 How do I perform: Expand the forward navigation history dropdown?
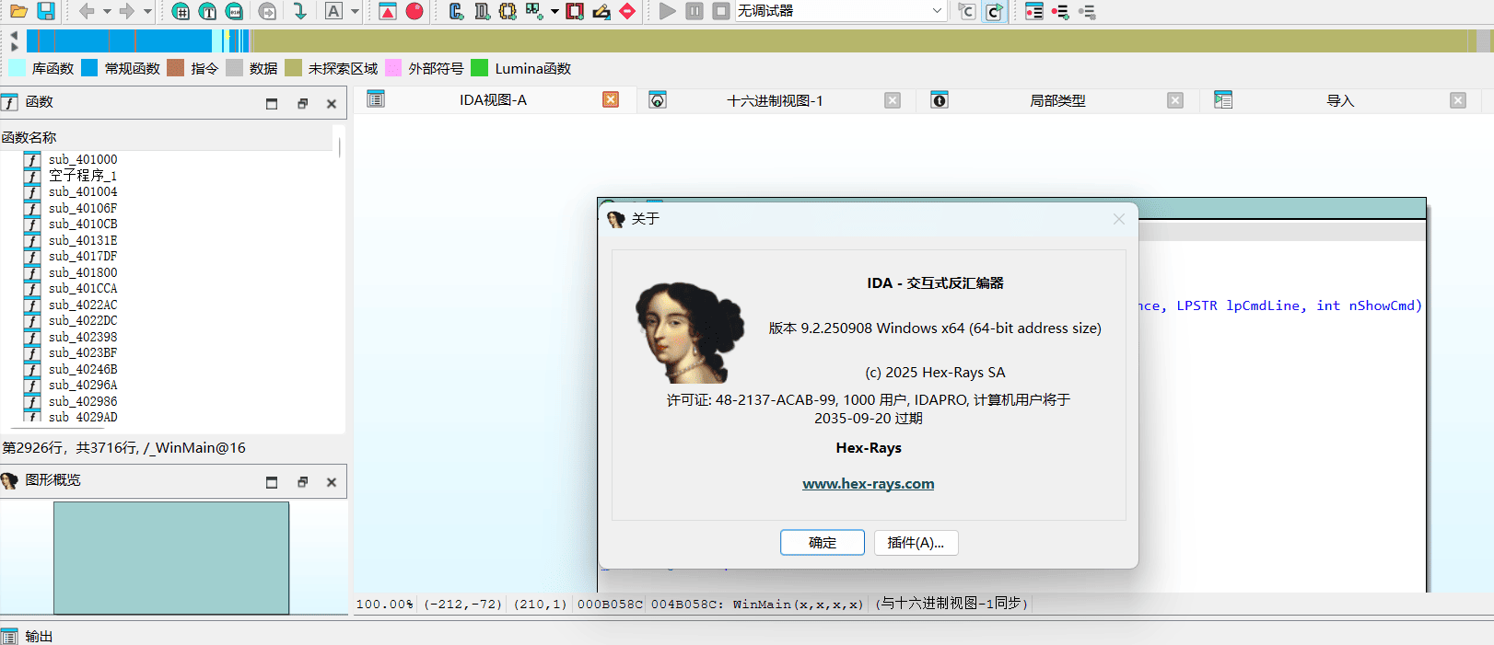pyautogui.click(x=147, y=11)
